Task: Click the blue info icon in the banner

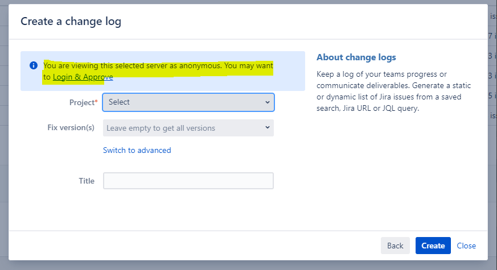Action: pyautogui.click(x=34, y=65)
